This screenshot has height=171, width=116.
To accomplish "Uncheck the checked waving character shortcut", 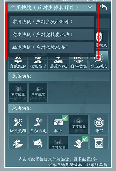I will 79,142.
